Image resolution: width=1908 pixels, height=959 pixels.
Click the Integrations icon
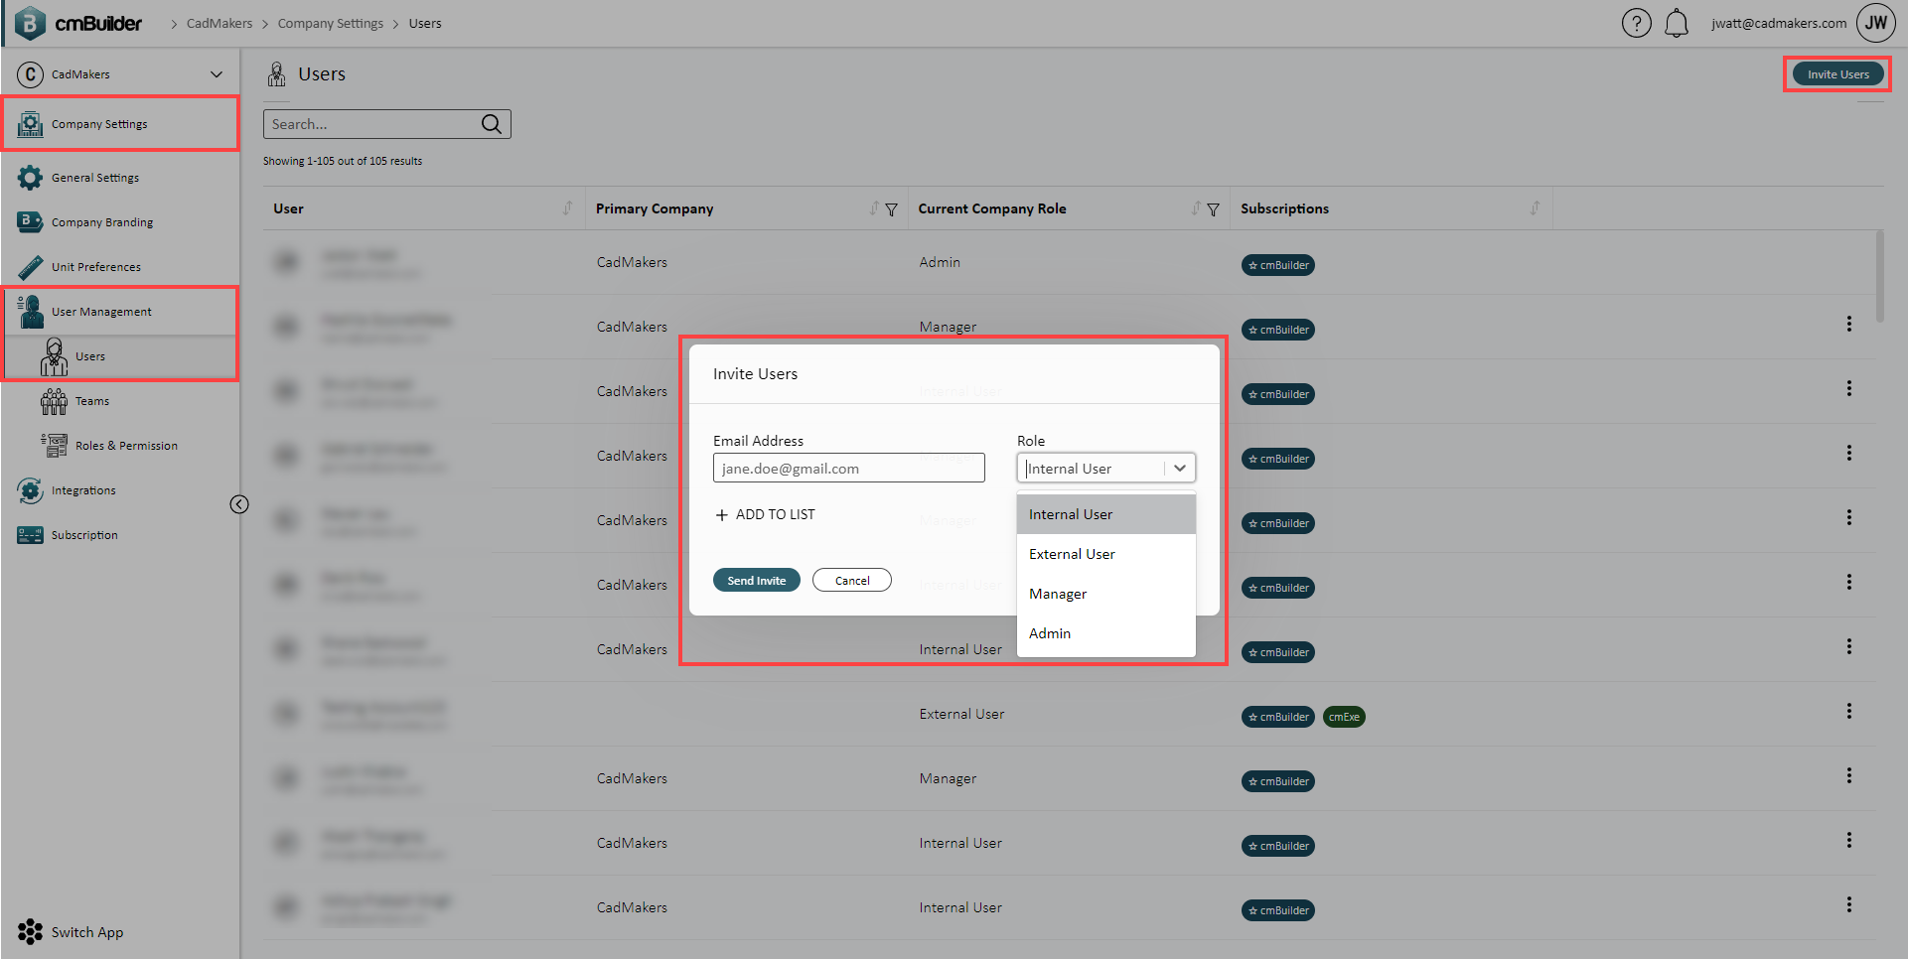click(31, 490)
